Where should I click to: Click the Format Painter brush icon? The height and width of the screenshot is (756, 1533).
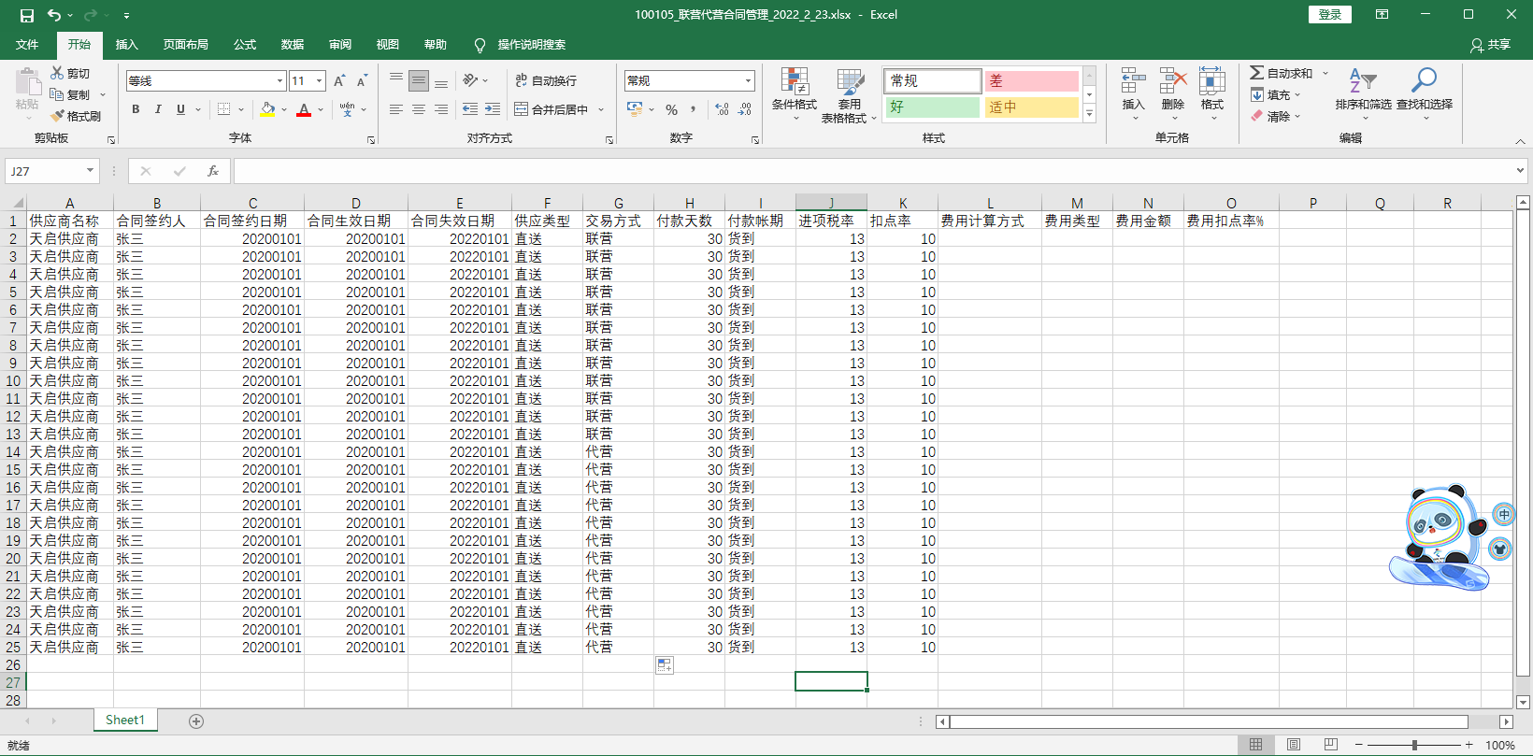click(x=58, y=116)
